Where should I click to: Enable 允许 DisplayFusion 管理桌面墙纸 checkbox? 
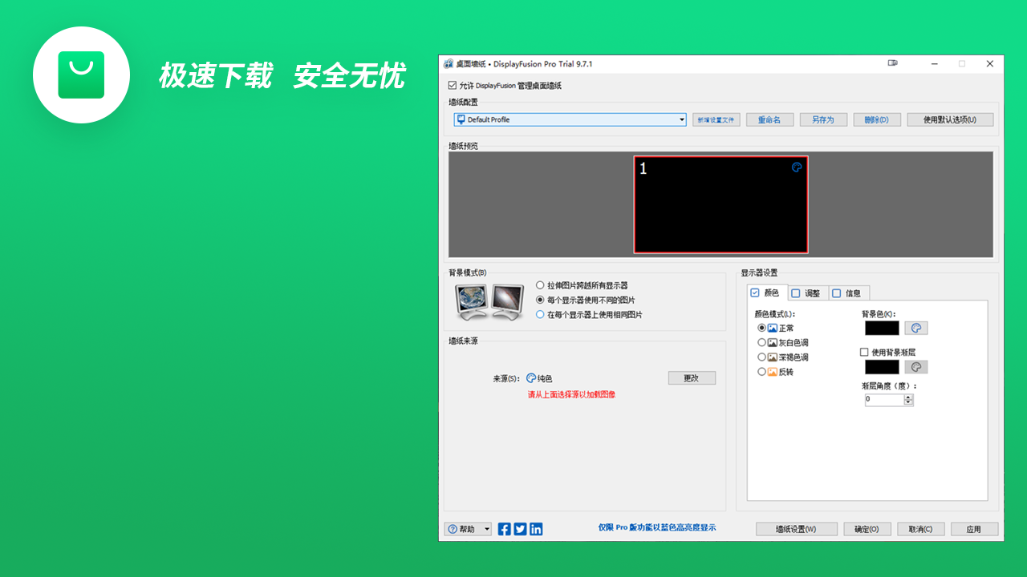[453, 85]
